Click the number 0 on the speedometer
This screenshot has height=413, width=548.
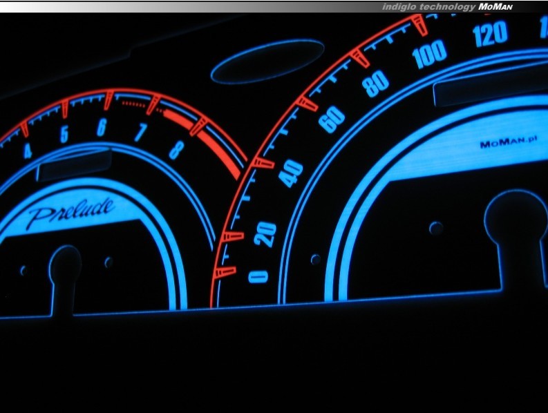(x=258, y=277)
